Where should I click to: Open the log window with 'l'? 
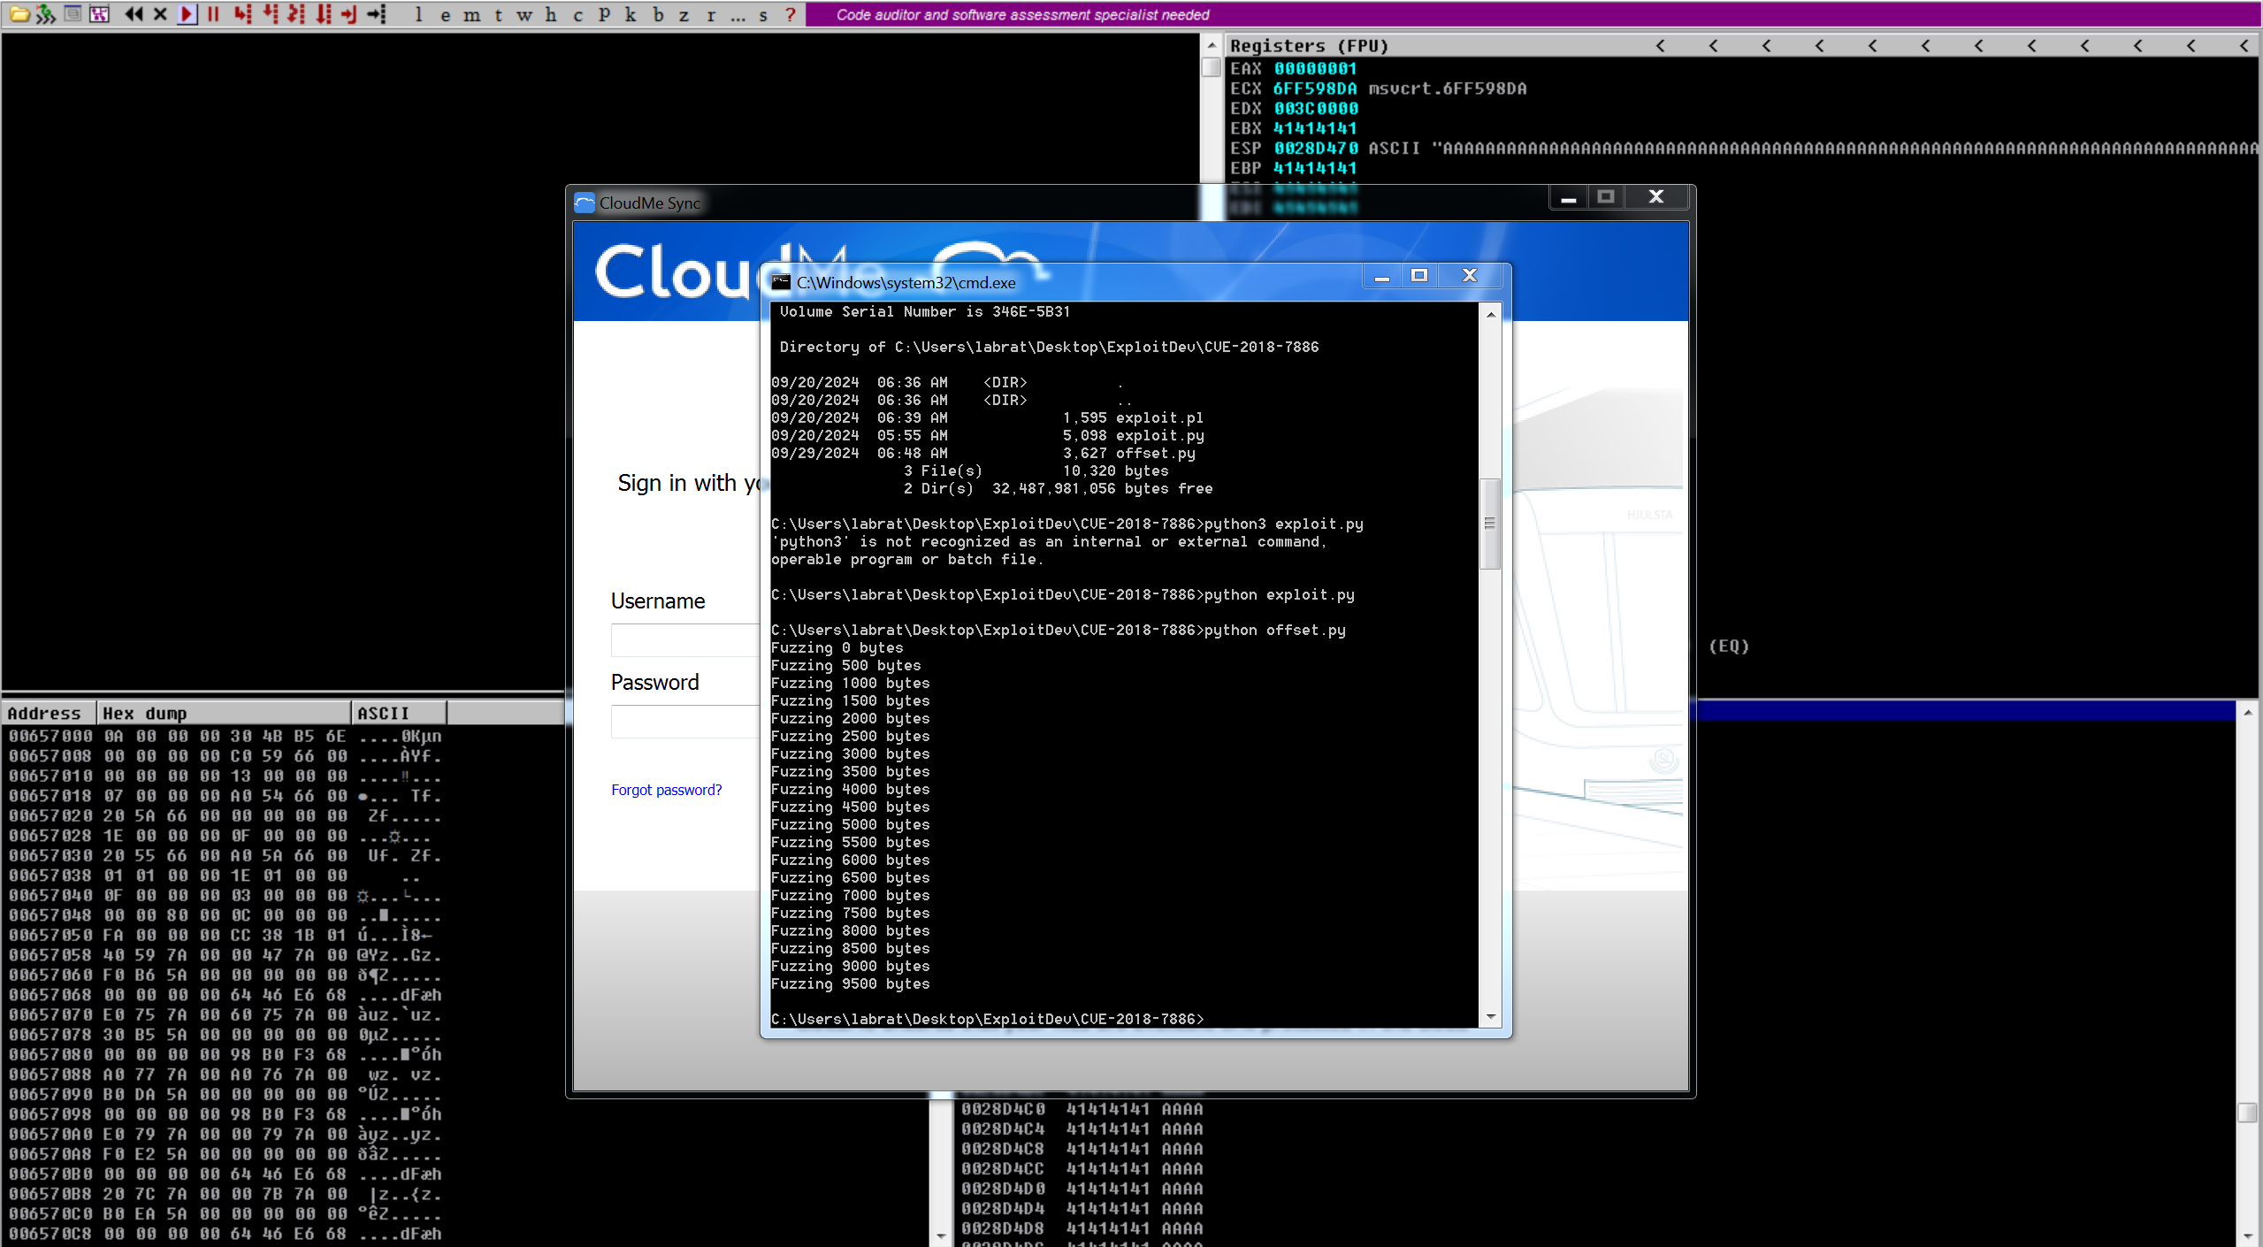point(418,15)
